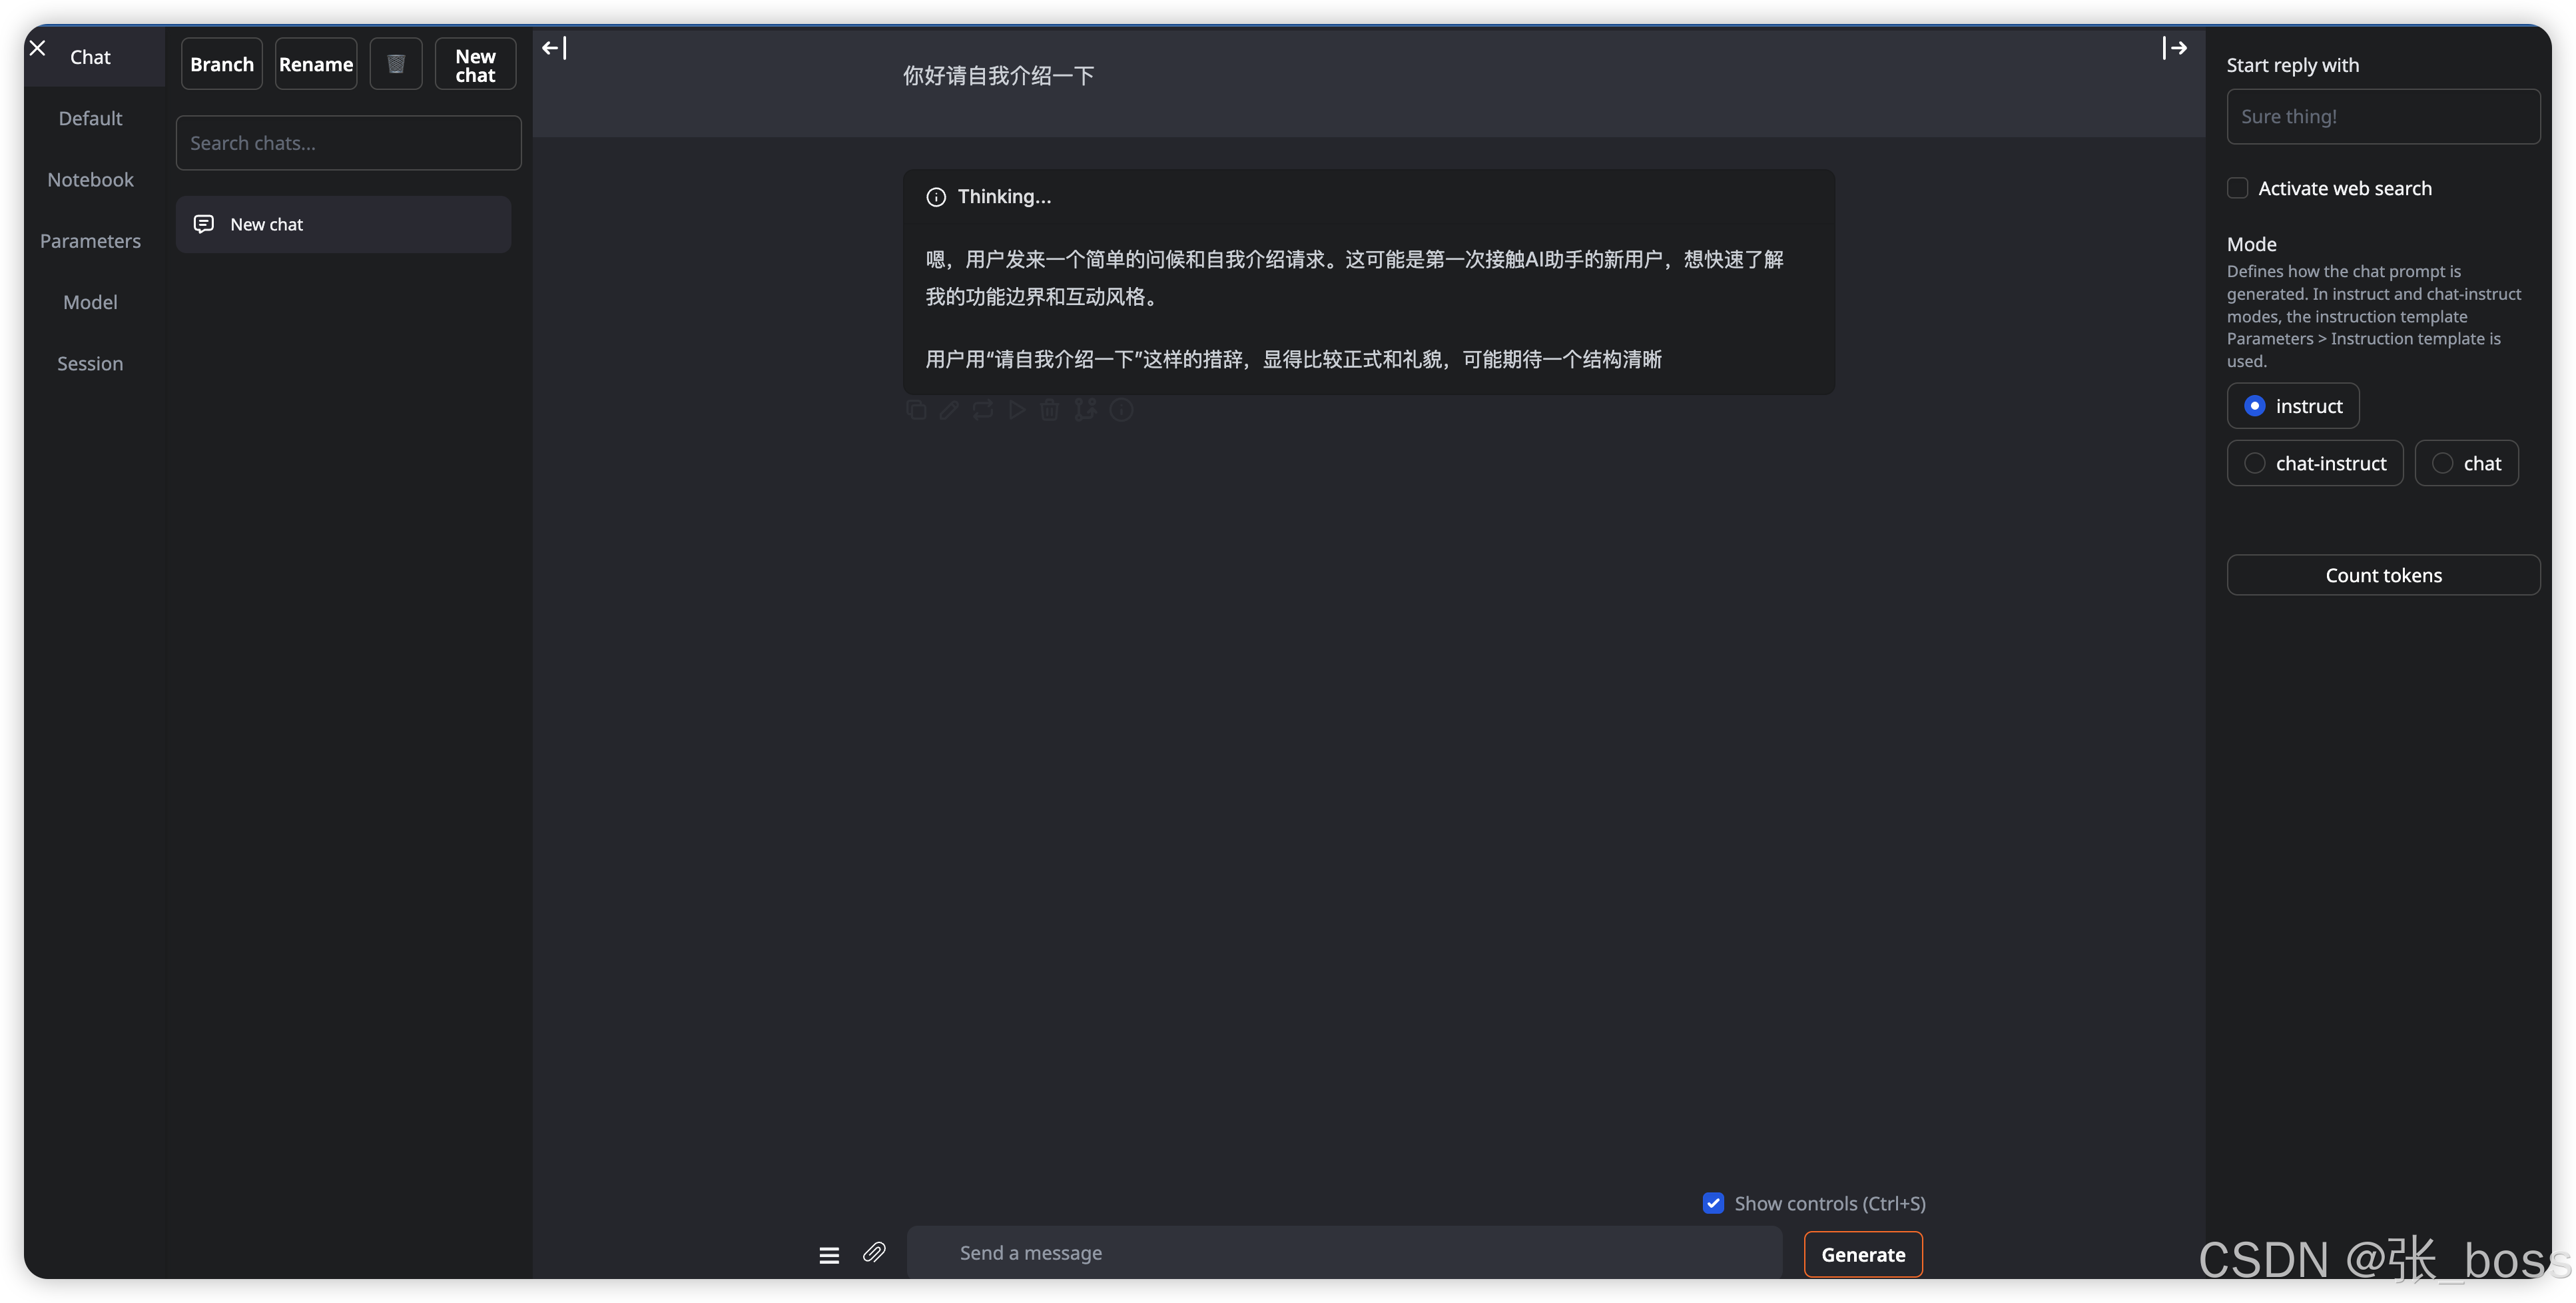Edit the reply with the pencil icon

[x=949, y=410]
